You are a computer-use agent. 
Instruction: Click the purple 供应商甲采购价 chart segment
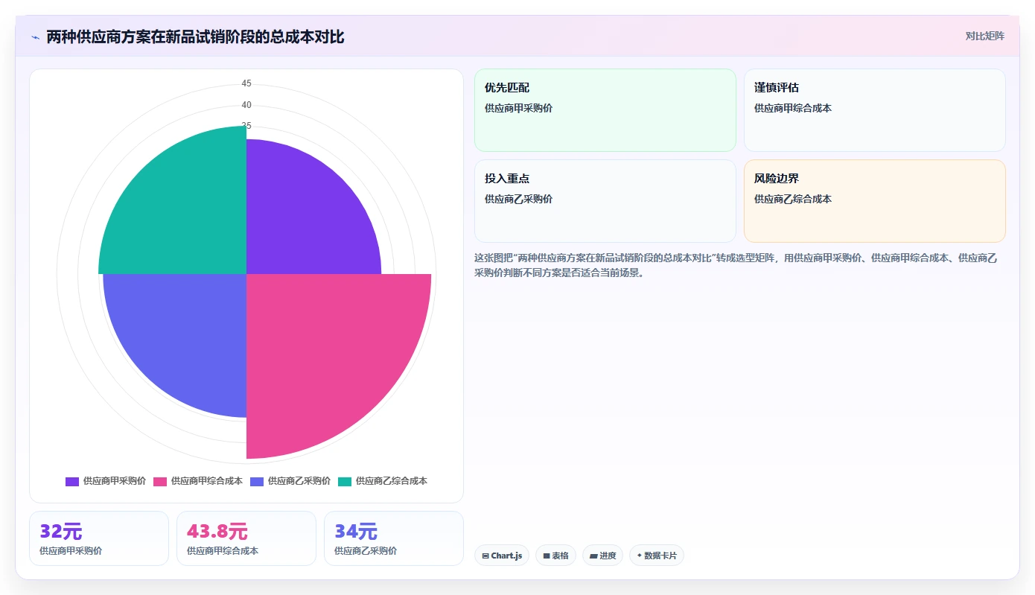click(305, 216)
